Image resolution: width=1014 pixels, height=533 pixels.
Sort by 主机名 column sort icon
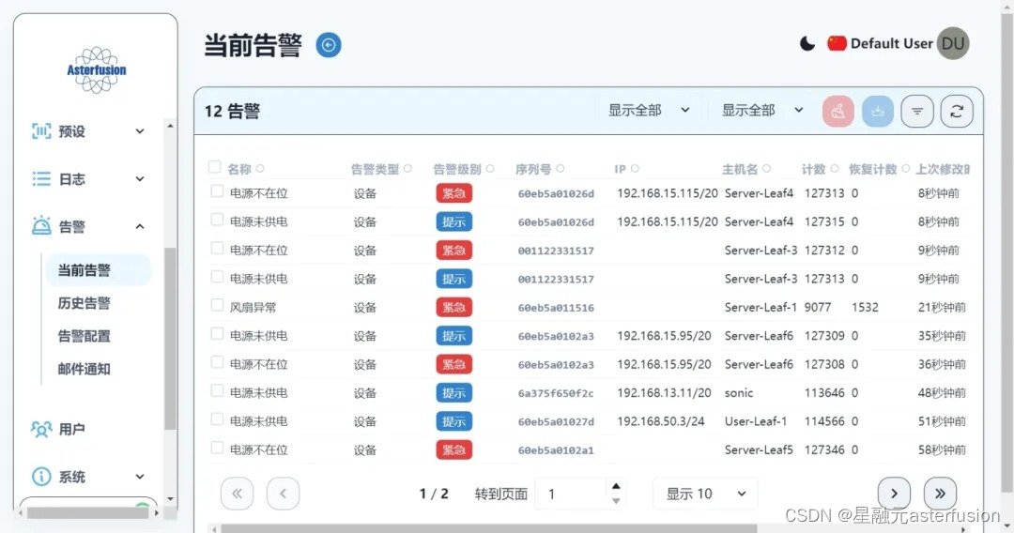pos(766,169)
